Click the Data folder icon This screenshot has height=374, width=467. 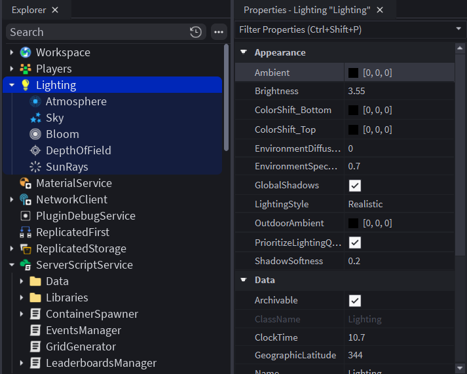pyautogui.click(x=35, y=281)
